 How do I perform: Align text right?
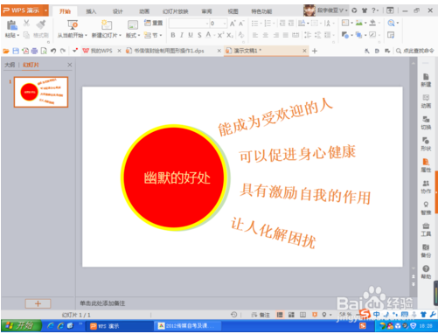[x=275, y=35]
